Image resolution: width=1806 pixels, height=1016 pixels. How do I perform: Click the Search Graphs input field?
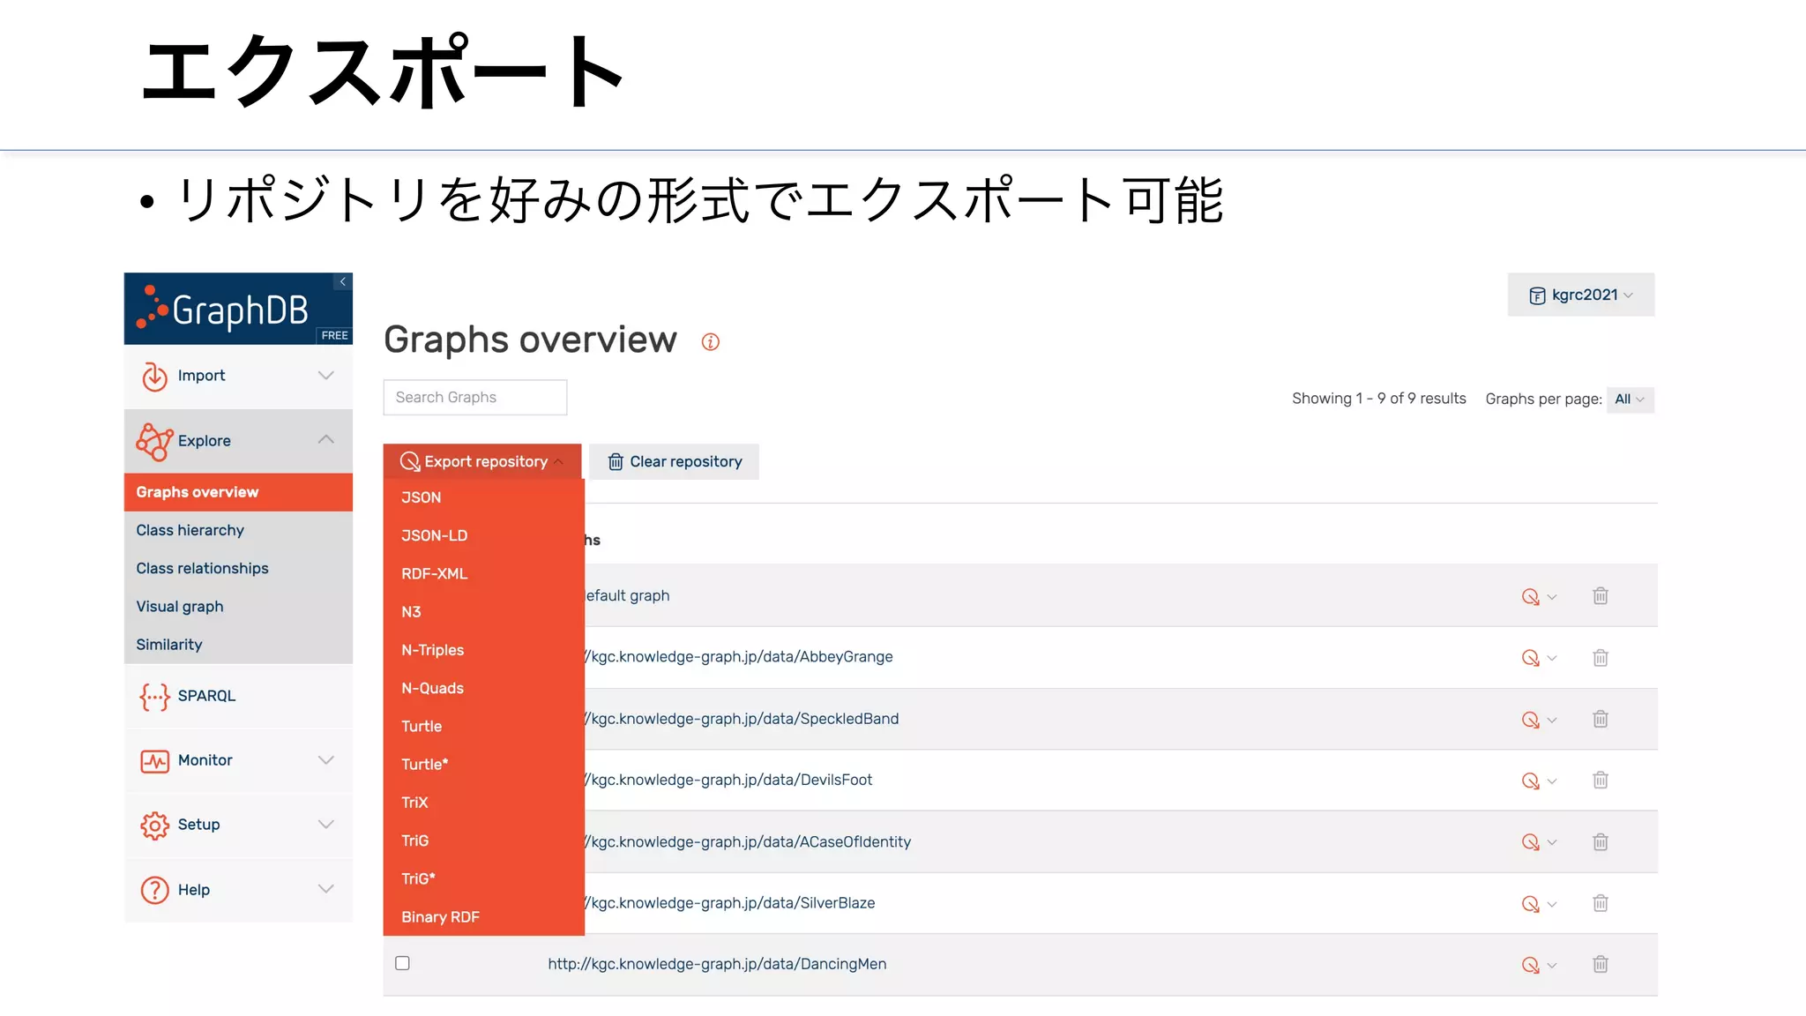click(x=475, y=398)
